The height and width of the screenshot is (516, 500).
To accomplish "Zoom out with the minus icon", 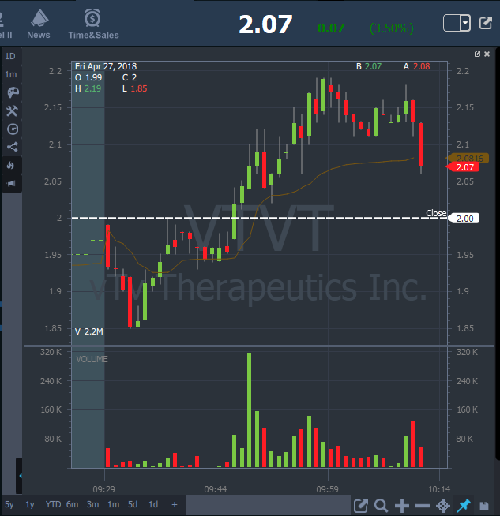I will pyautogui.click(x=423, y=506).
